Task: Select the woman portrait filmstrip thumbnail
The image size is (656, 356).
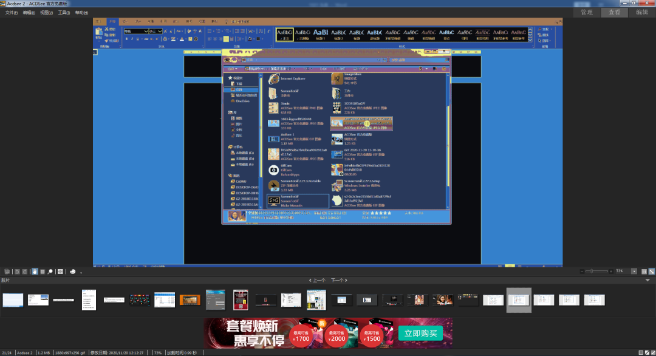Action: (443, 300)
